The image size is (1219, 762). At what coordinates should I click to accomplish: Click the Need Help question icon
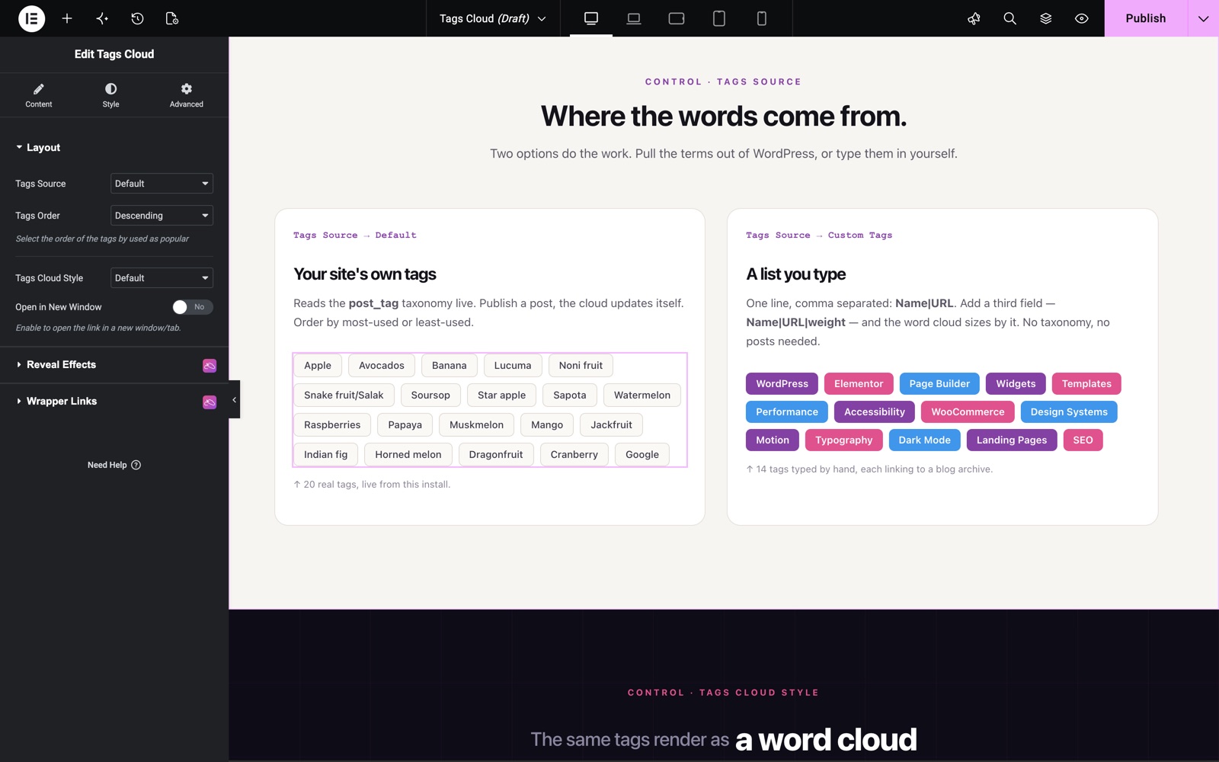point(136,465)
